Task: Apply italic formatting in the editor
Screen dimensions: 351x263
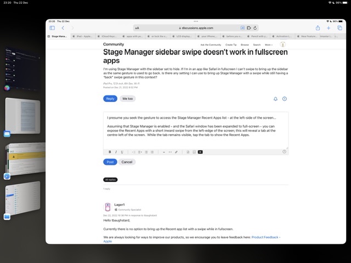Action: pyautogui.click(x=116, y=152)
